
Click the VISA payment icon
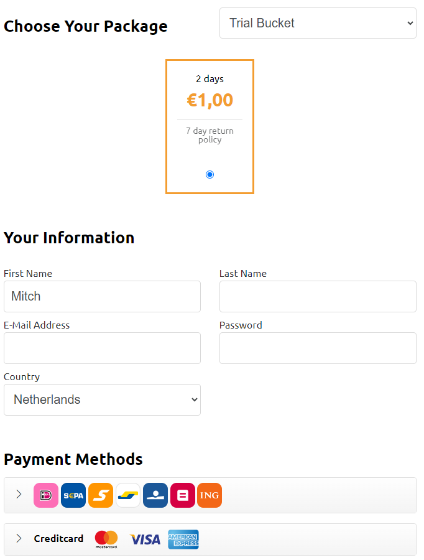click(145, 539)
